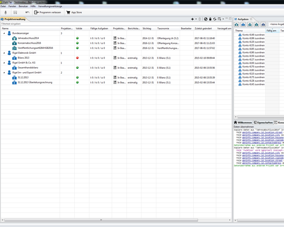Select task 'Konto 4100 zuordnen'
This screenshot has width=284, height=227.
click(253, 63)
